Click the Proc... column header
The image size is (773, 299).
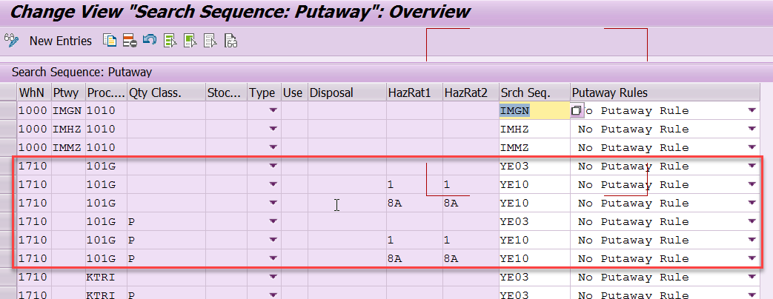coord(106,93)
